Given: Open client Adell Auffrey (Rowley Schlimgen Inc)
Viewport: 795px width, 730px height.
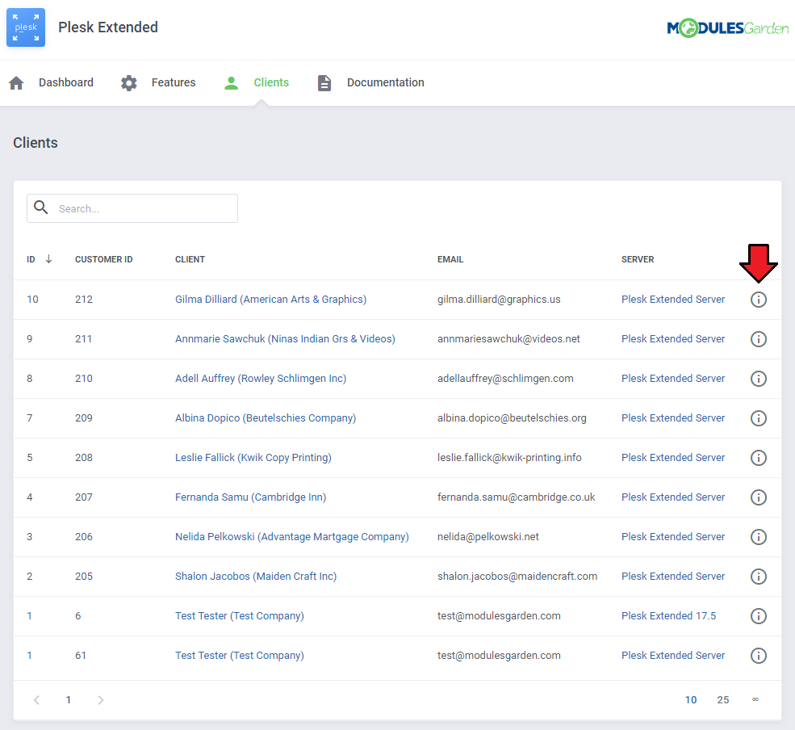Looking at the screenshot, I should 261,379.
